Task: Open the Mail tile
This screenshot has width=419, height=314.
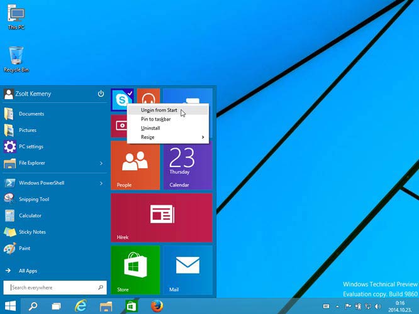Action: 188,270
